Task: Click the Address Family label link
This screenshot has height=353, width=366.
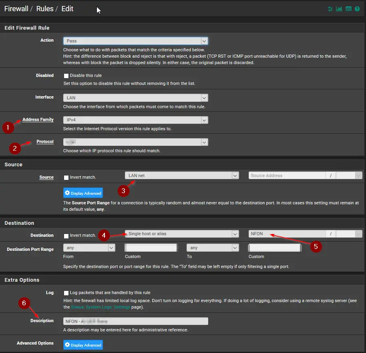Action: (38, 120)
